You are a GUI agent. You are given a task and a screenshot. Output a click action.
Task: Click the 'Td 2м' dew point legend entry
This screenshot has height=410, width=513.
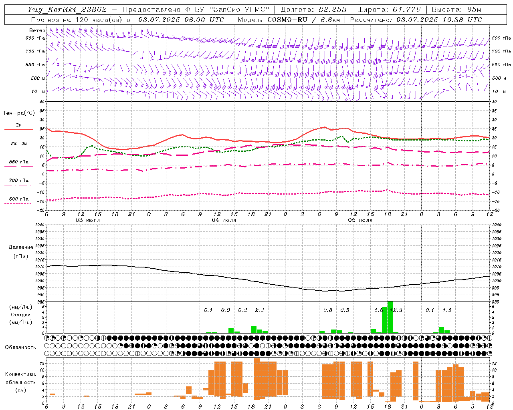[x=18, y=143]
